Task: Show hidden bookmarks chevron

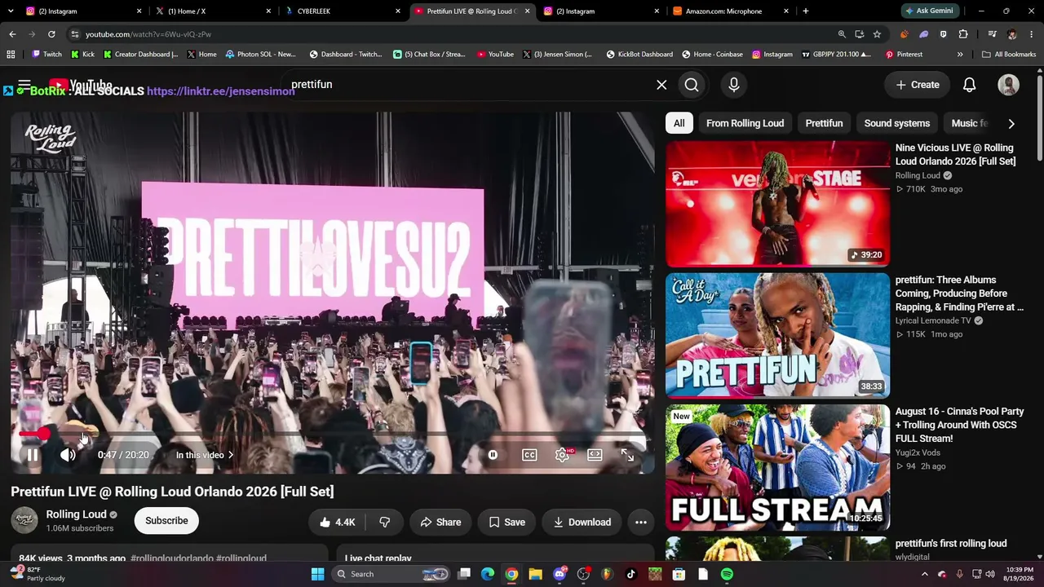Action: pyautogui.click(x=960, y=55)
